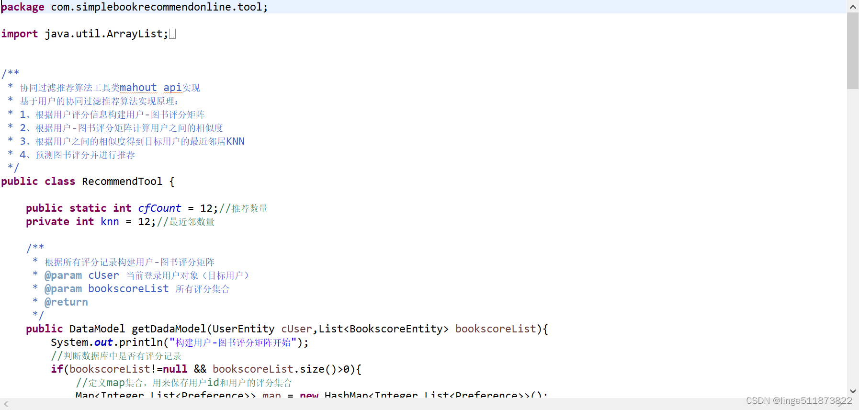Click the method name 'getDadaModel'

(x=169, y=329)
